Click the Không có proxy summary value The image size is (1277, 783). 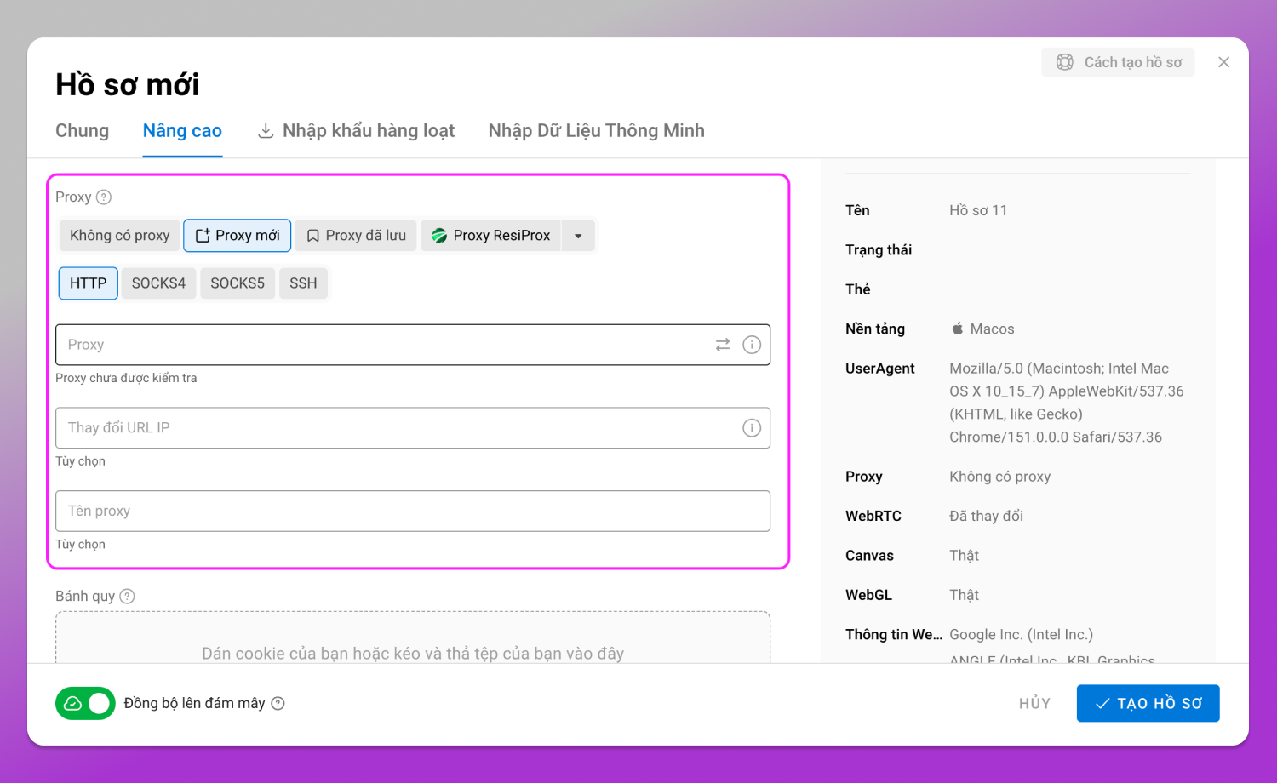(x=1000, y=477)
